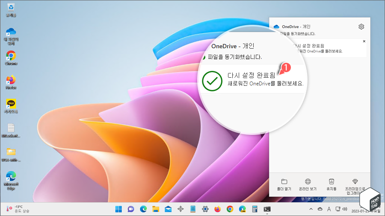The height and width of the screenshot is (216, 385).
Task: Open Mail app from taskbar
Action: [x=168, y=209]
